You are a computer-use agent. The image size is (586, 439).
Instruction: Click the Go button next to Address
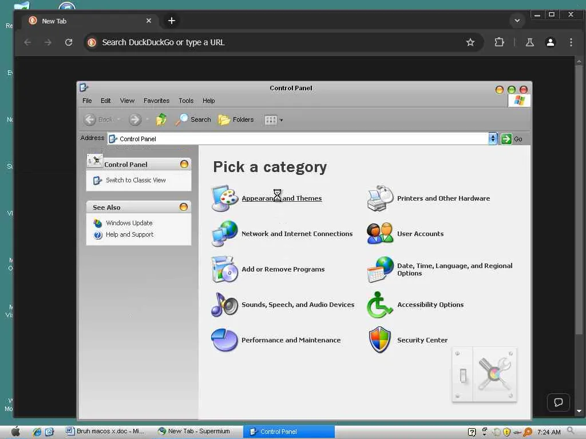click(x=512, y=139)
